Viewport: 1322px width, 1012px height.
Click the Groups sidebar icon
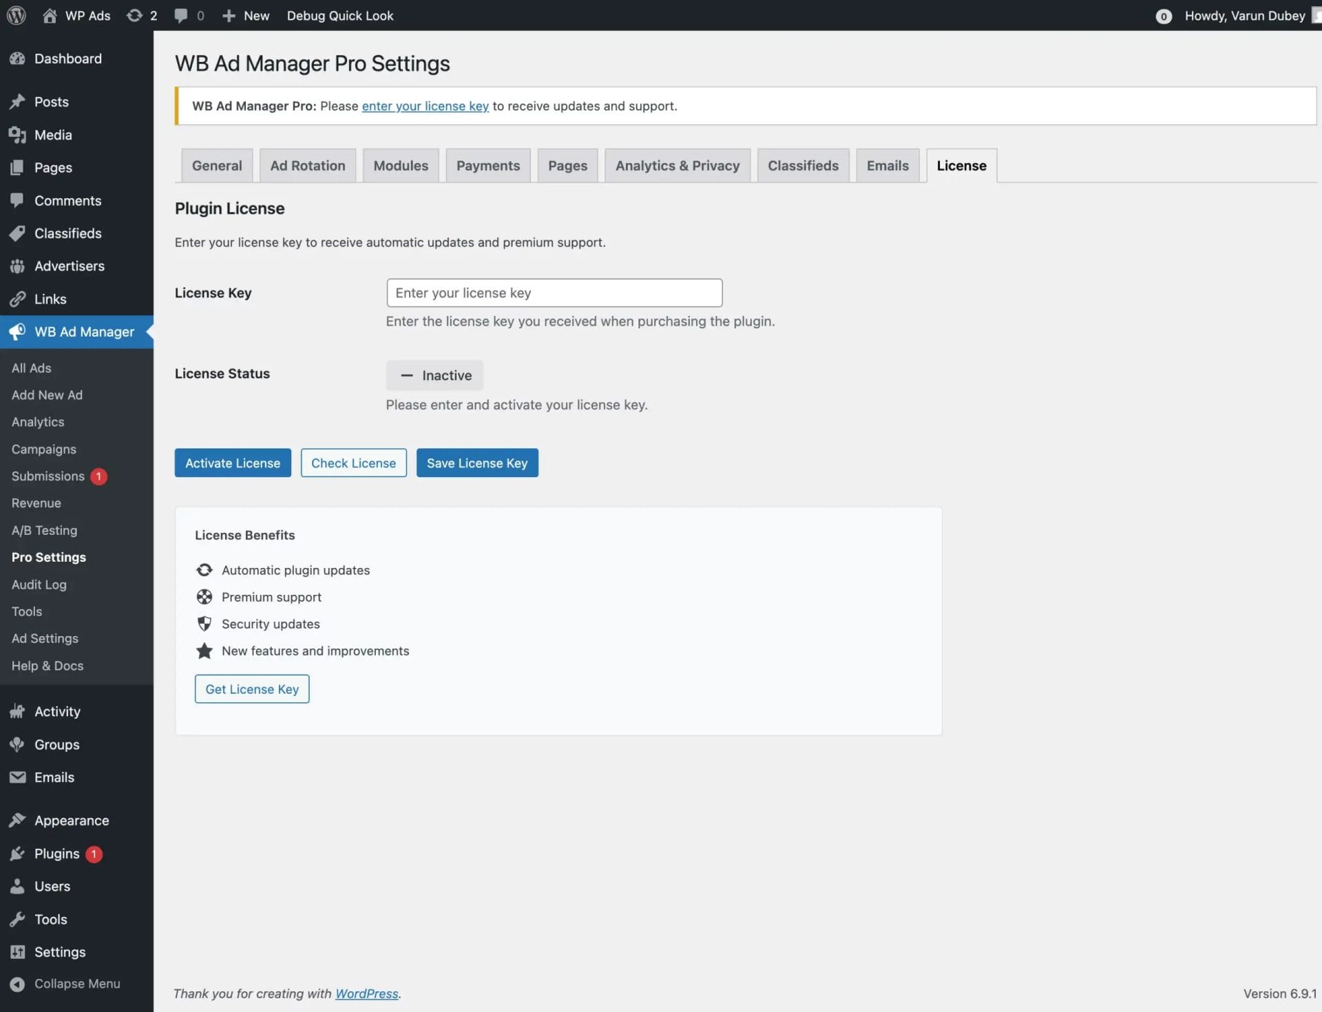17,744
